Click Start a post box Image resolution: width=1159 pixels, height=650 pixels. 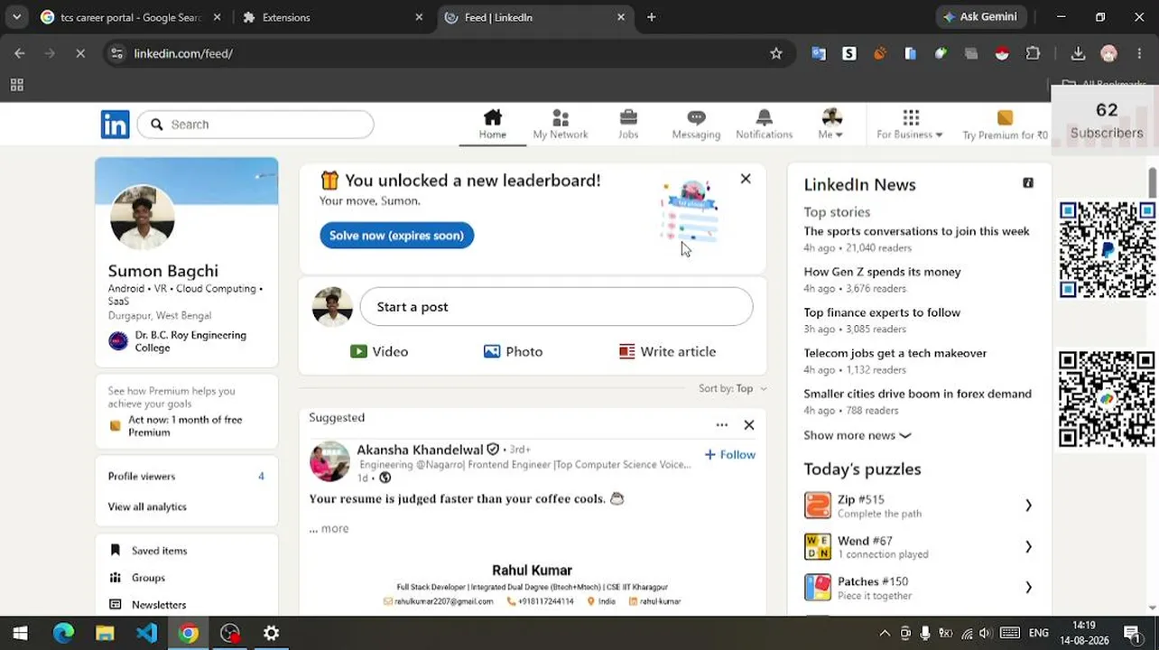tap(556, 307)
